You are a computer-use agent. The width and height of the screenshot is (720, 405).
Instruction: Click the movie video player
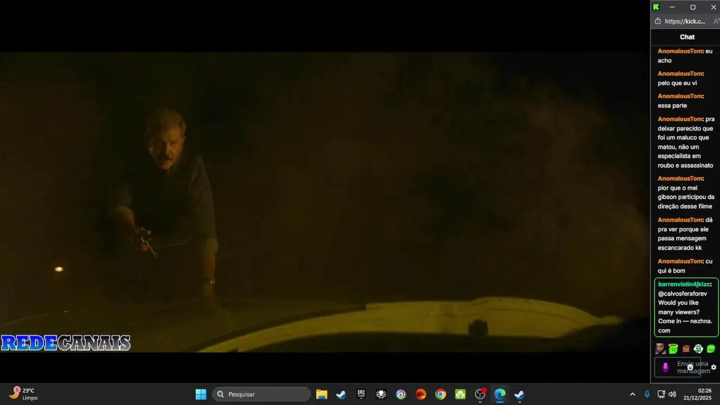(325, 202)
